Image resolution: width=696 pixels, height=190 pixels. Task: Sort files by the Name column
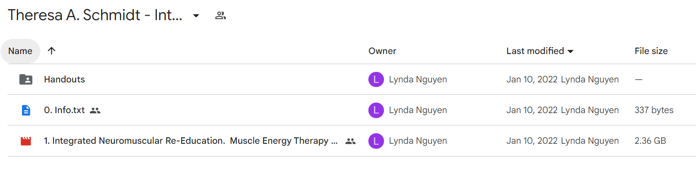(x=20, y=51)
